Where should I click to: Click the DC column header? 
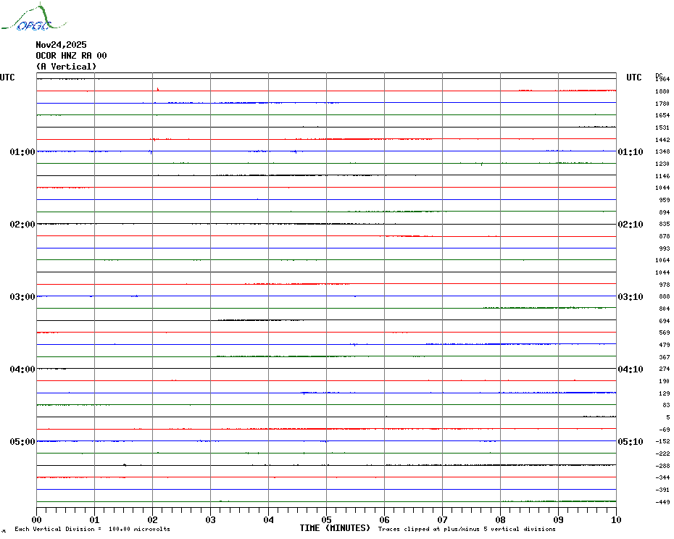[659, 74]
